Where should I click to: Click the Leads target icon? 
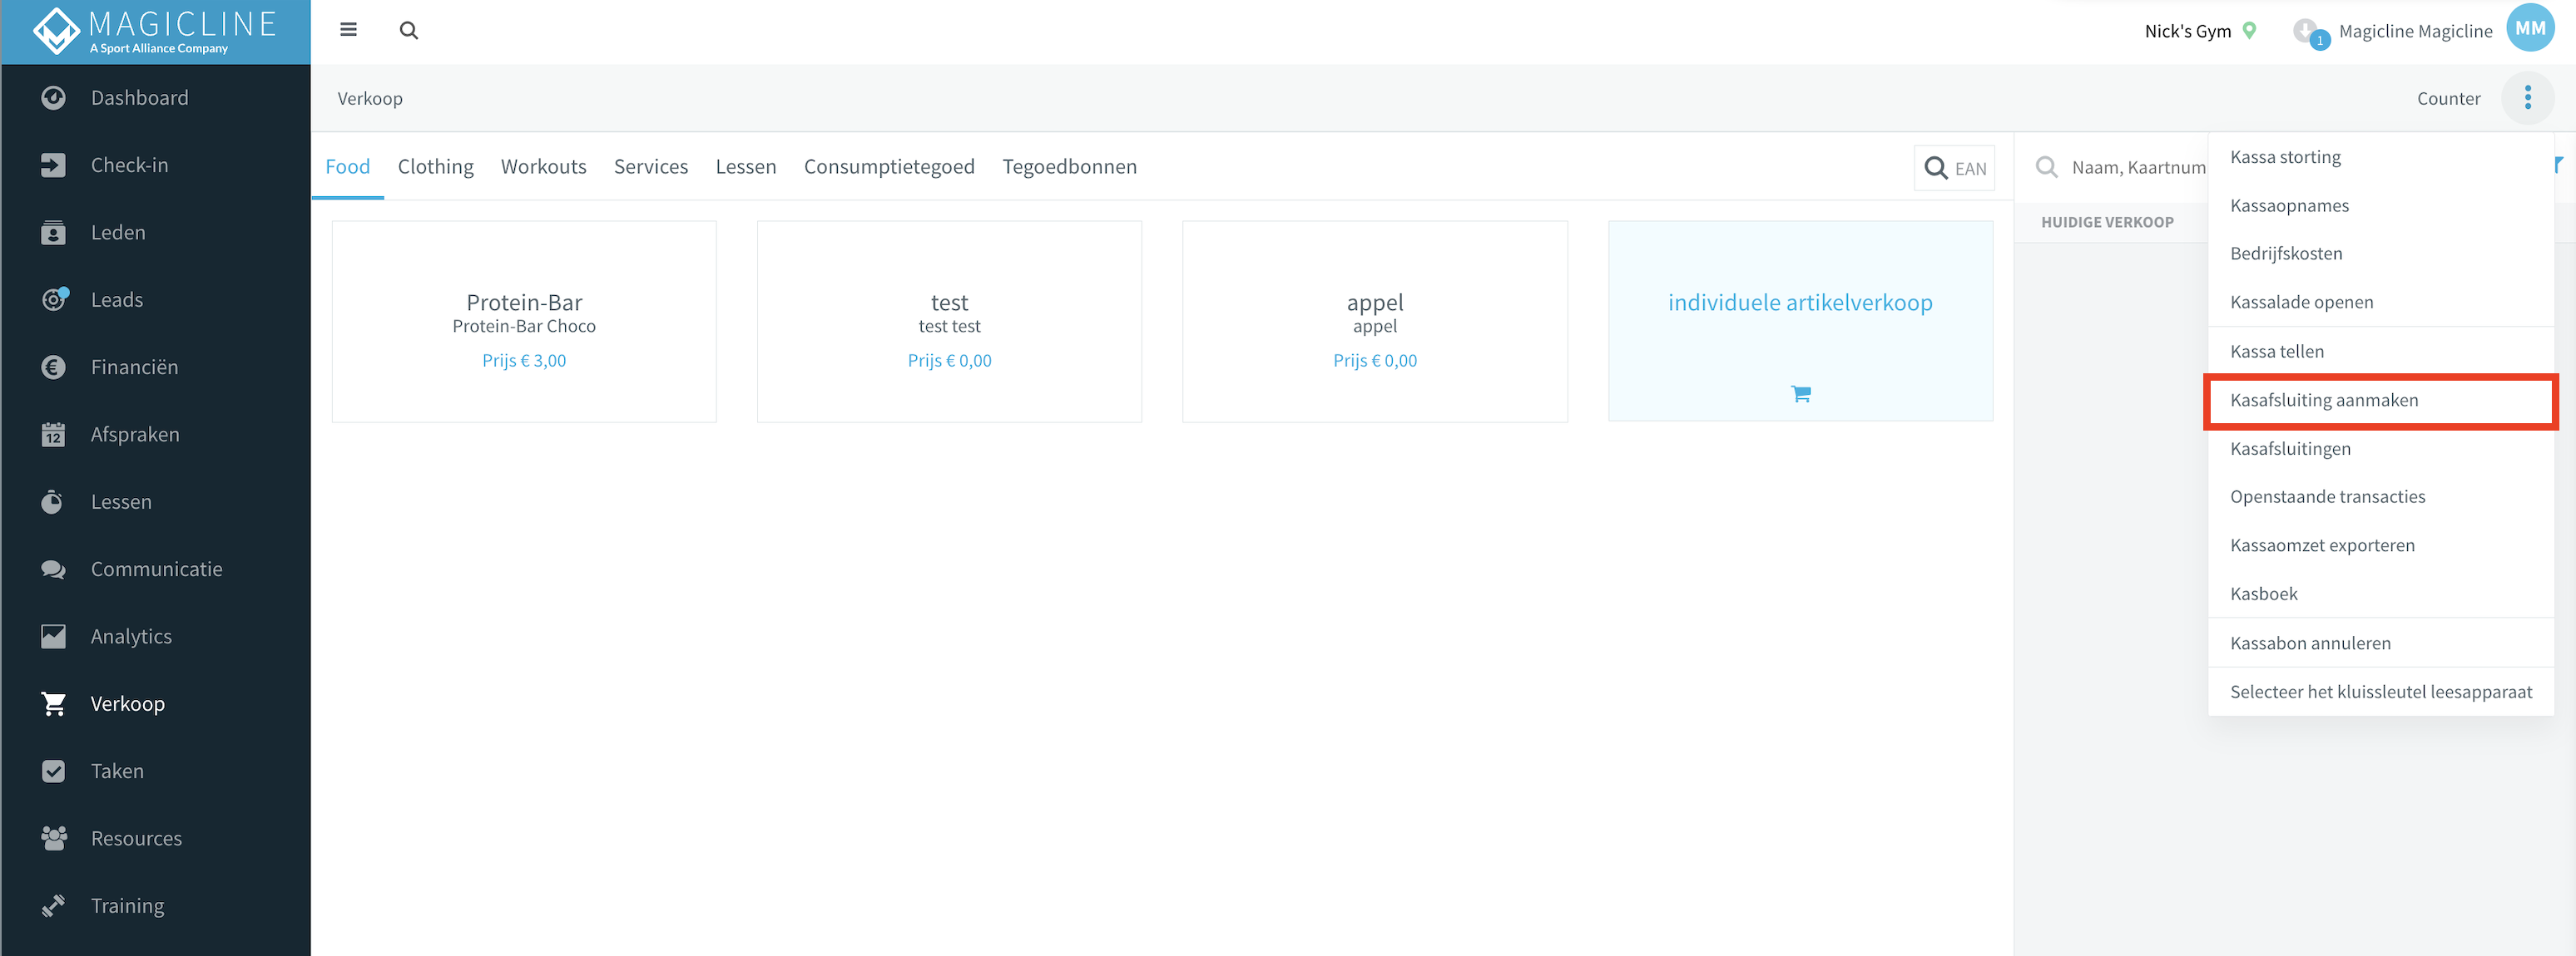pyautogui.click(x=54, y=300)
